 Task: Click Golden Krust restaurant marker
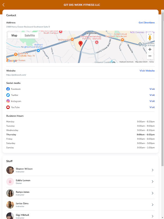[x=122, y=40]
